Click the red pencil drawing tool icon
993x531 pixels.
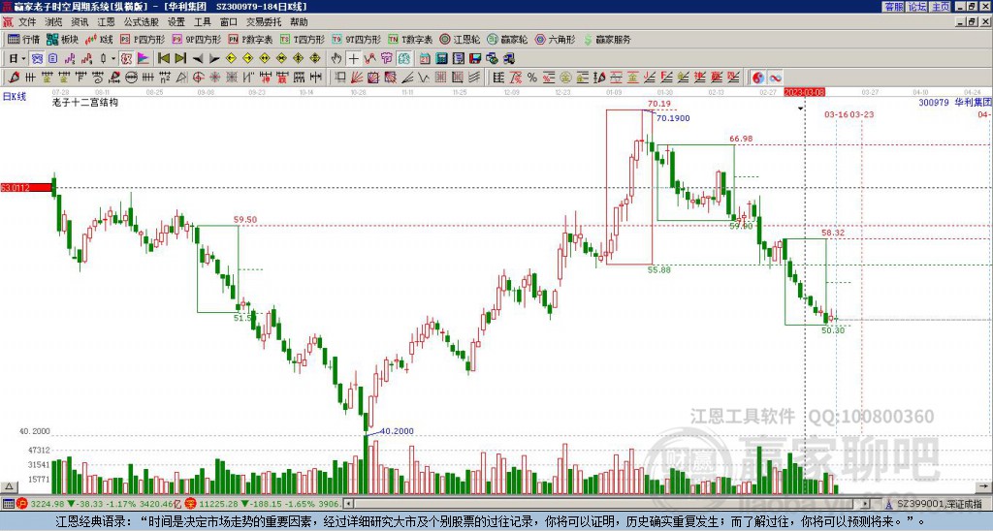pos(14,78)
